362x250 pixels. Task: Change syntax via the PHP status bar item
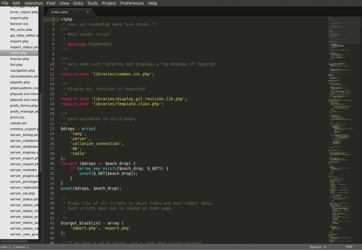(349, 247)
